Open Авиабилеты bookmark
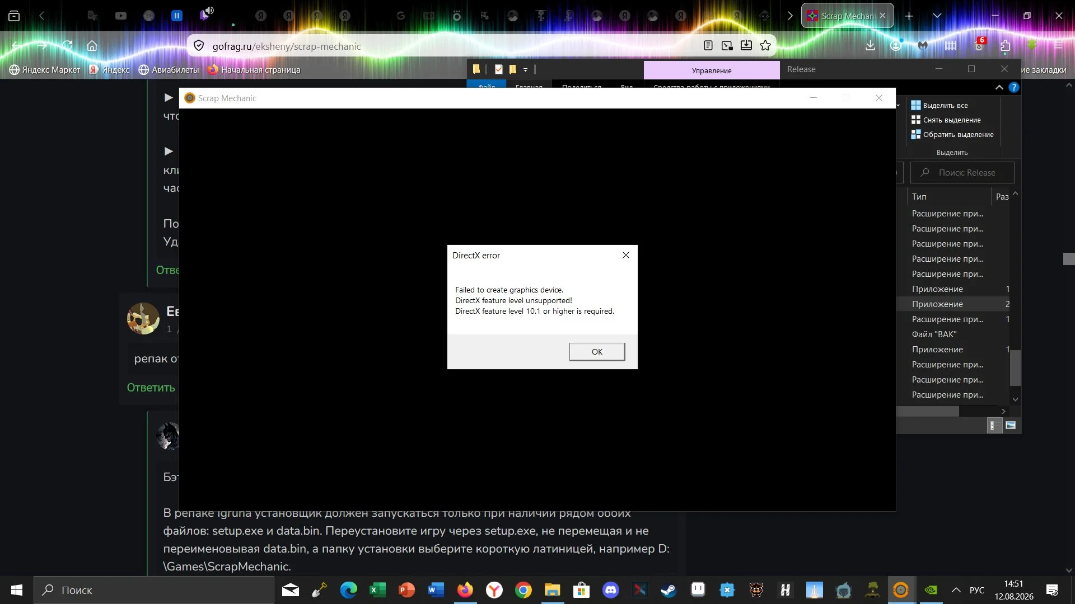This screenshot has width=1075, height=604. [169, 70]
